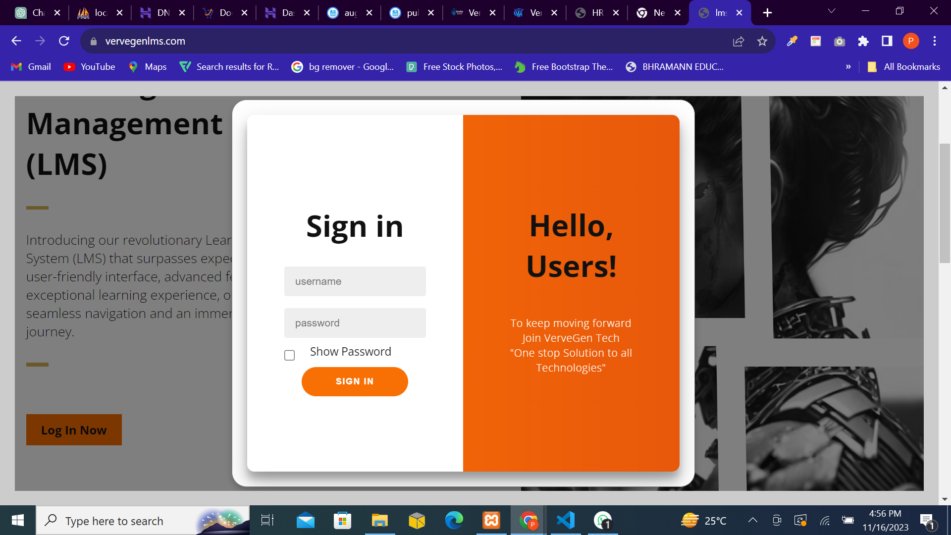Image resolution: width=951 pixels, height=535 pixels.
Task: Open Chrome three-dot menu
Action: coord(935,41)
